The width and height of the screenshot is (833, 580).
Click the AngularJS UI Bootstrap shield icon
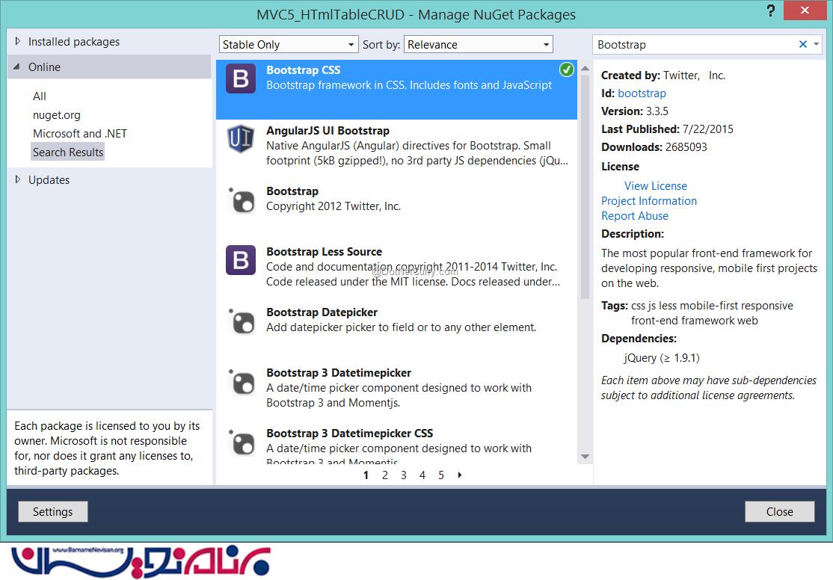[x=241, y=139]
